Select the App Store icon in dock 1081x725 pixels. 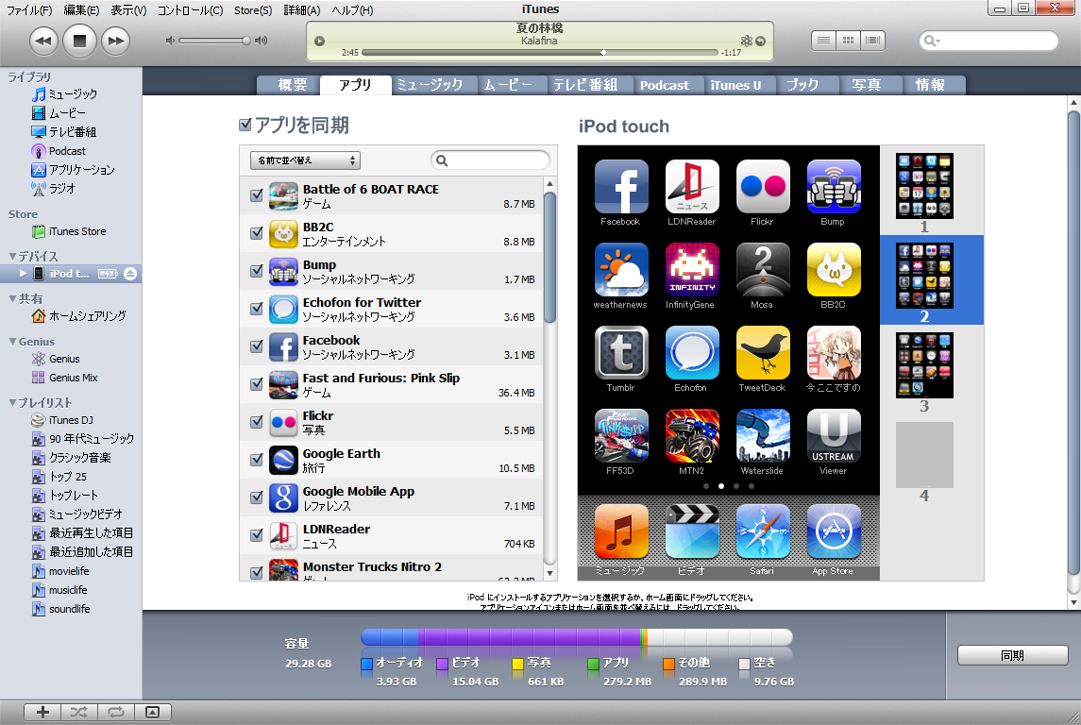pos(834,531)
